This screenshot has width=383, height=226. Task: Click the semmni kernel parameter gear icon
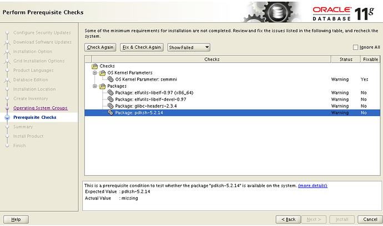(x=110, y=79)
